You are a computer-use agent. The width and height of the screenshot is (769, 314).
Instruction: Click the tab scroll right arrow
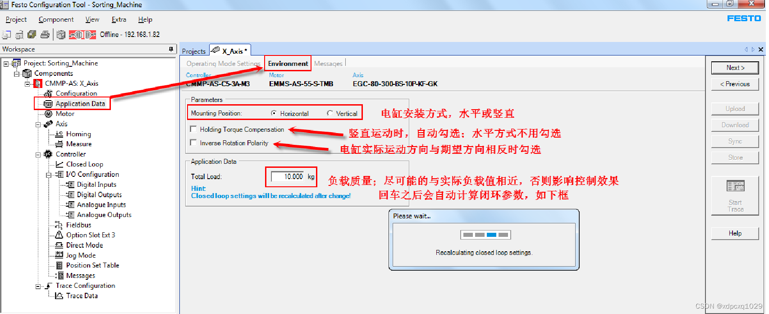[753, 50]
